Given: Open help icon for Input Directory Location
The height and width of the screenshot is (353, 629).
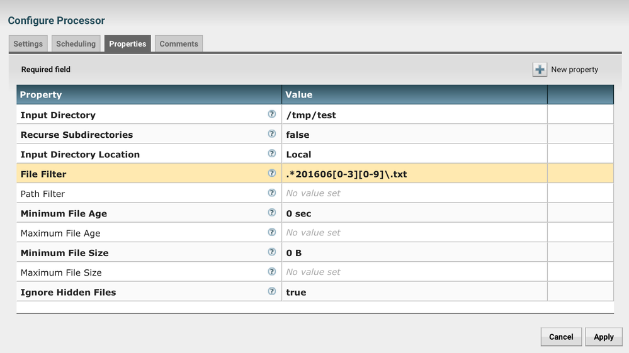Looking at the screenshot, I should pos(271,153).
